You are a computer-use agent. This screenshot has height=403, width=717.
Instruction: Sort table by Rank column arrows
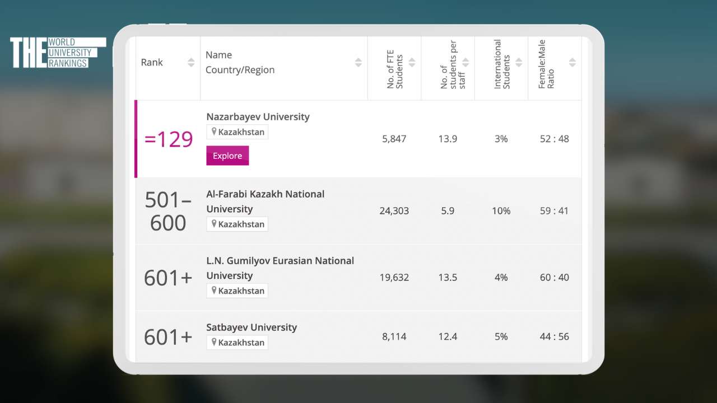coord(191,63)
